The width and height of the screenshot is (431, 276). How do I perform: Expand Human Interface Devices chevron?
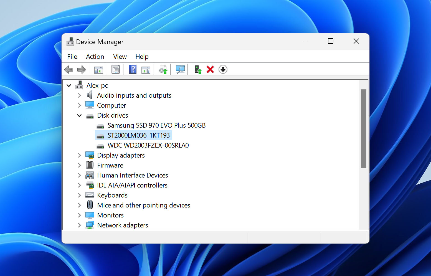79,175
